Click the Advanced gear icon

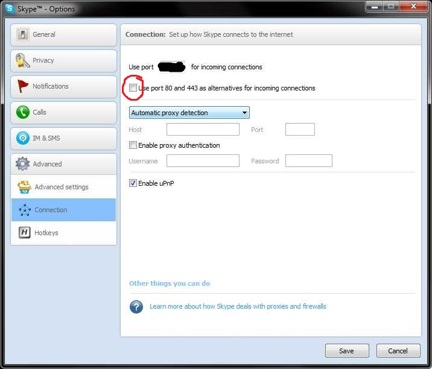tap(22, 164)
